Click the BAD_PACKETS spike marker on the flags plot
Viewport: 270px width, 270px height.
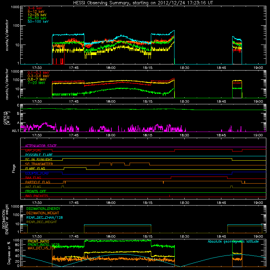[170, 196]
